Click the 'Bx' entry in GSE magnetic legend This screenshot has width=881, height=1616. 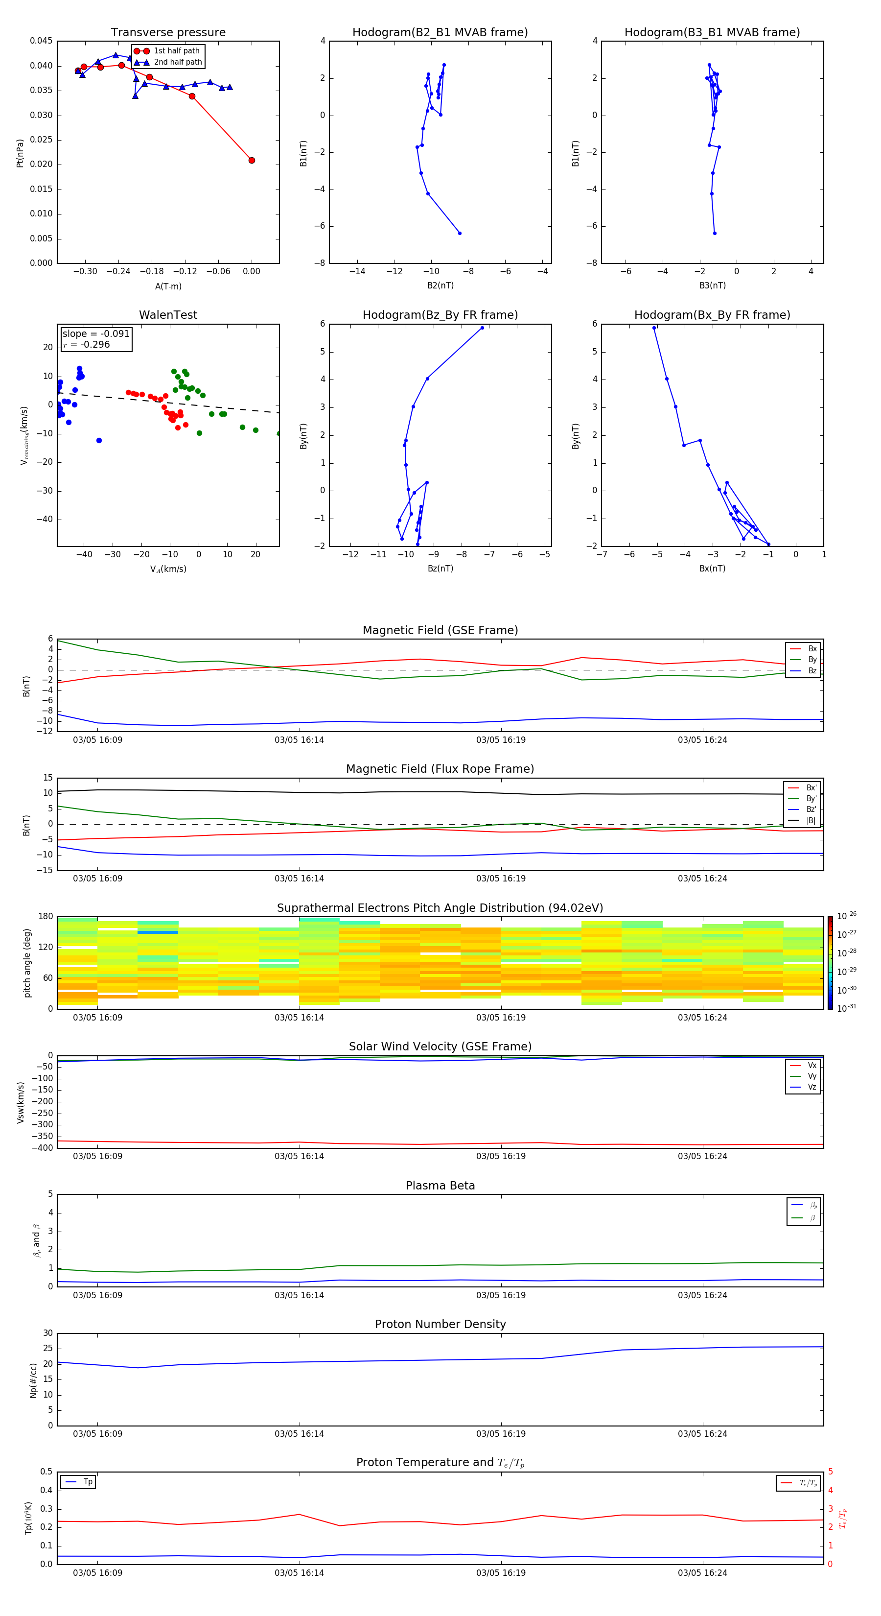click(x=803, y=649)
